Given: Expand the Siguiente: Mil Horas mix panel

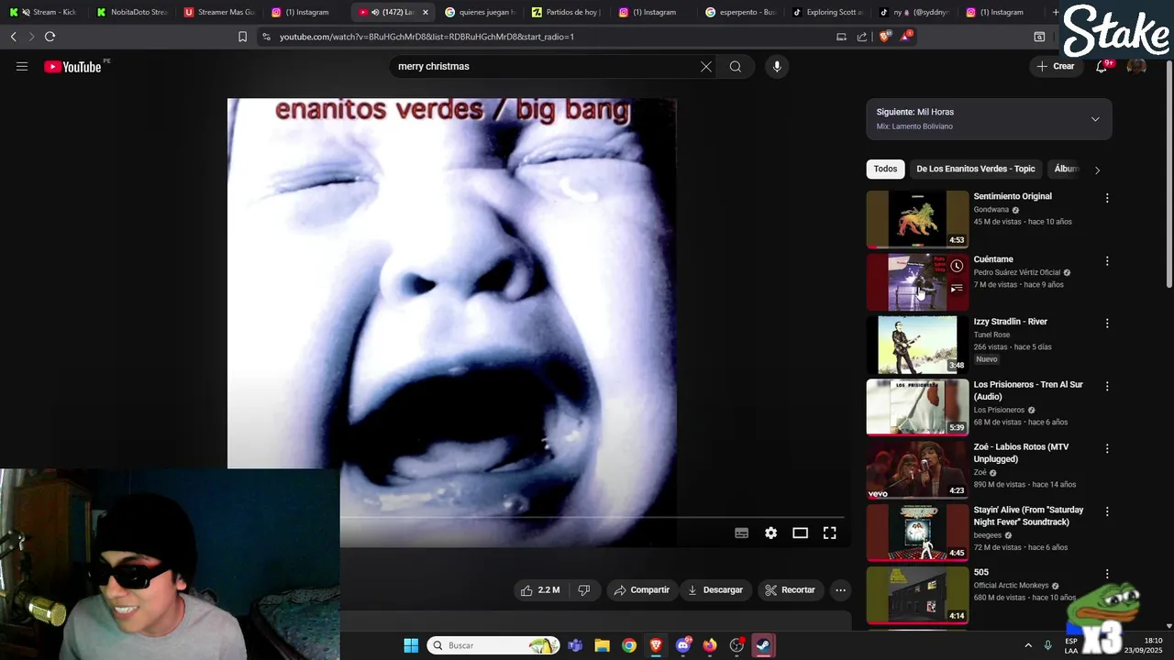Looking at the screenshot, I should (x=1095, y=119).
